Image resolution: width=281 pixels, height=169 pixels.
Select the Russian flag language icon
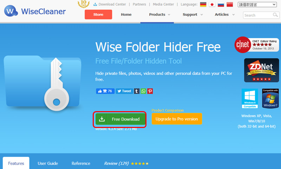tap(221, 5)
